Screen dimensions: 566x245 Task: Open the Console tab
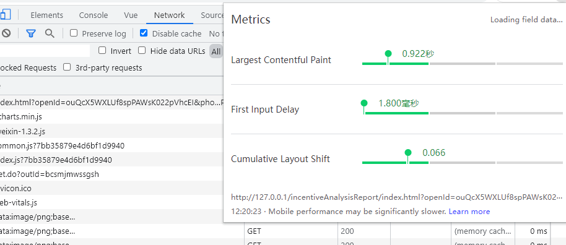[x=94, y=15]
